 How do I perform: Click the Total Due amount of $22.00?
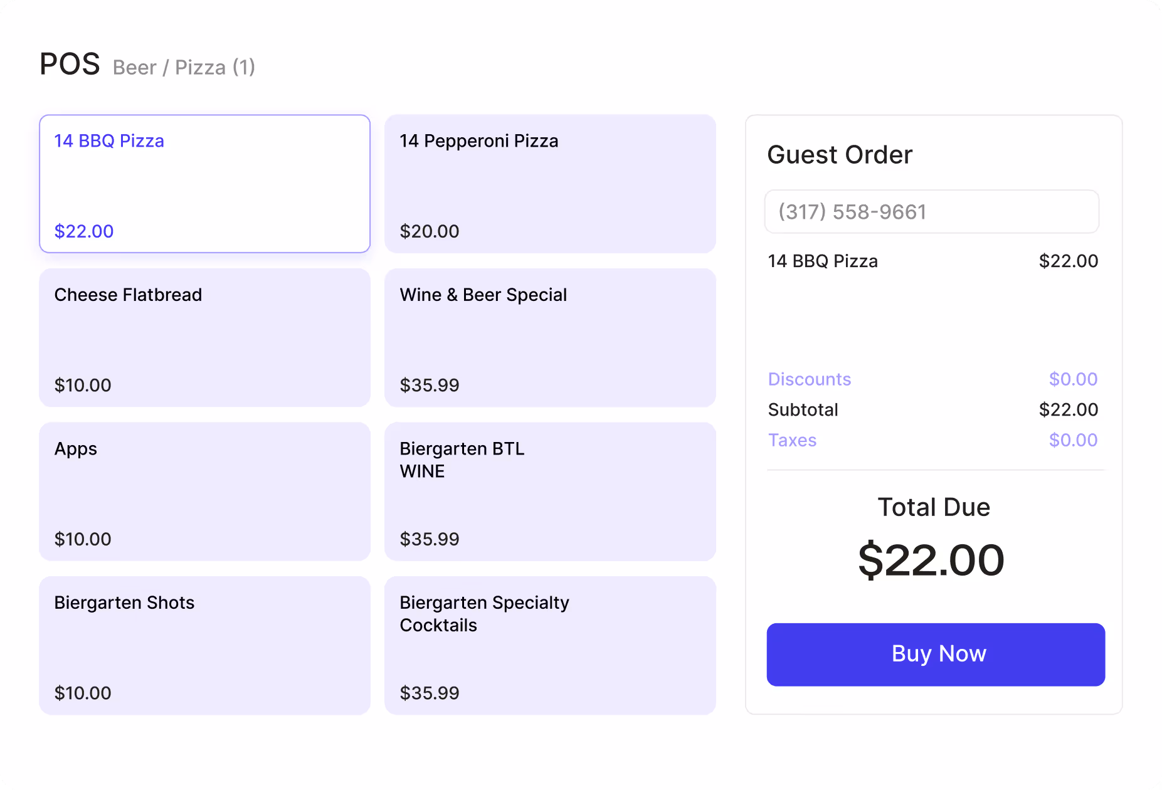932,560
